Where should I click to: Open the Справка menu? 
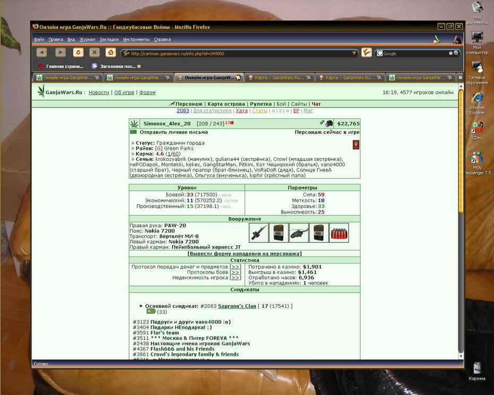tap(162, 39)
